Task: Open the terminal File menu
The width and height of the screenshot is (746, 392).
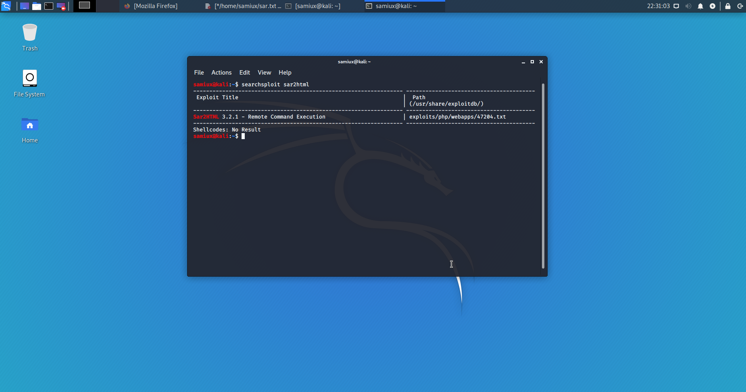Action: [x=199, y=73]
